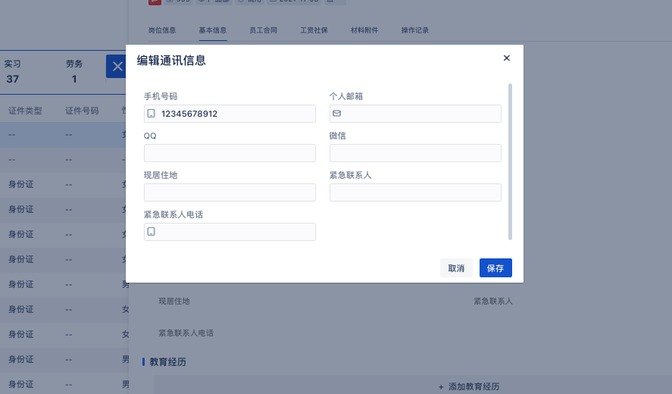
Task: Focus the QQ input field
Action: pyautogui.click(x=230, y=153)
